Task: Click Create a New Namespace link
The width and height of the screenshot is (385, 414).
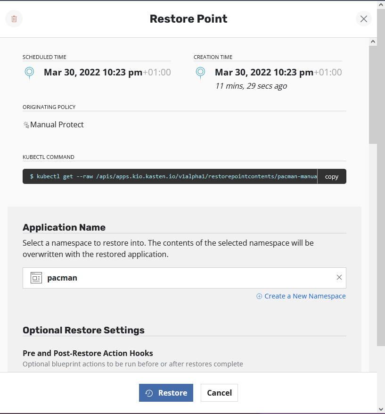Action: tap(305, 296)
